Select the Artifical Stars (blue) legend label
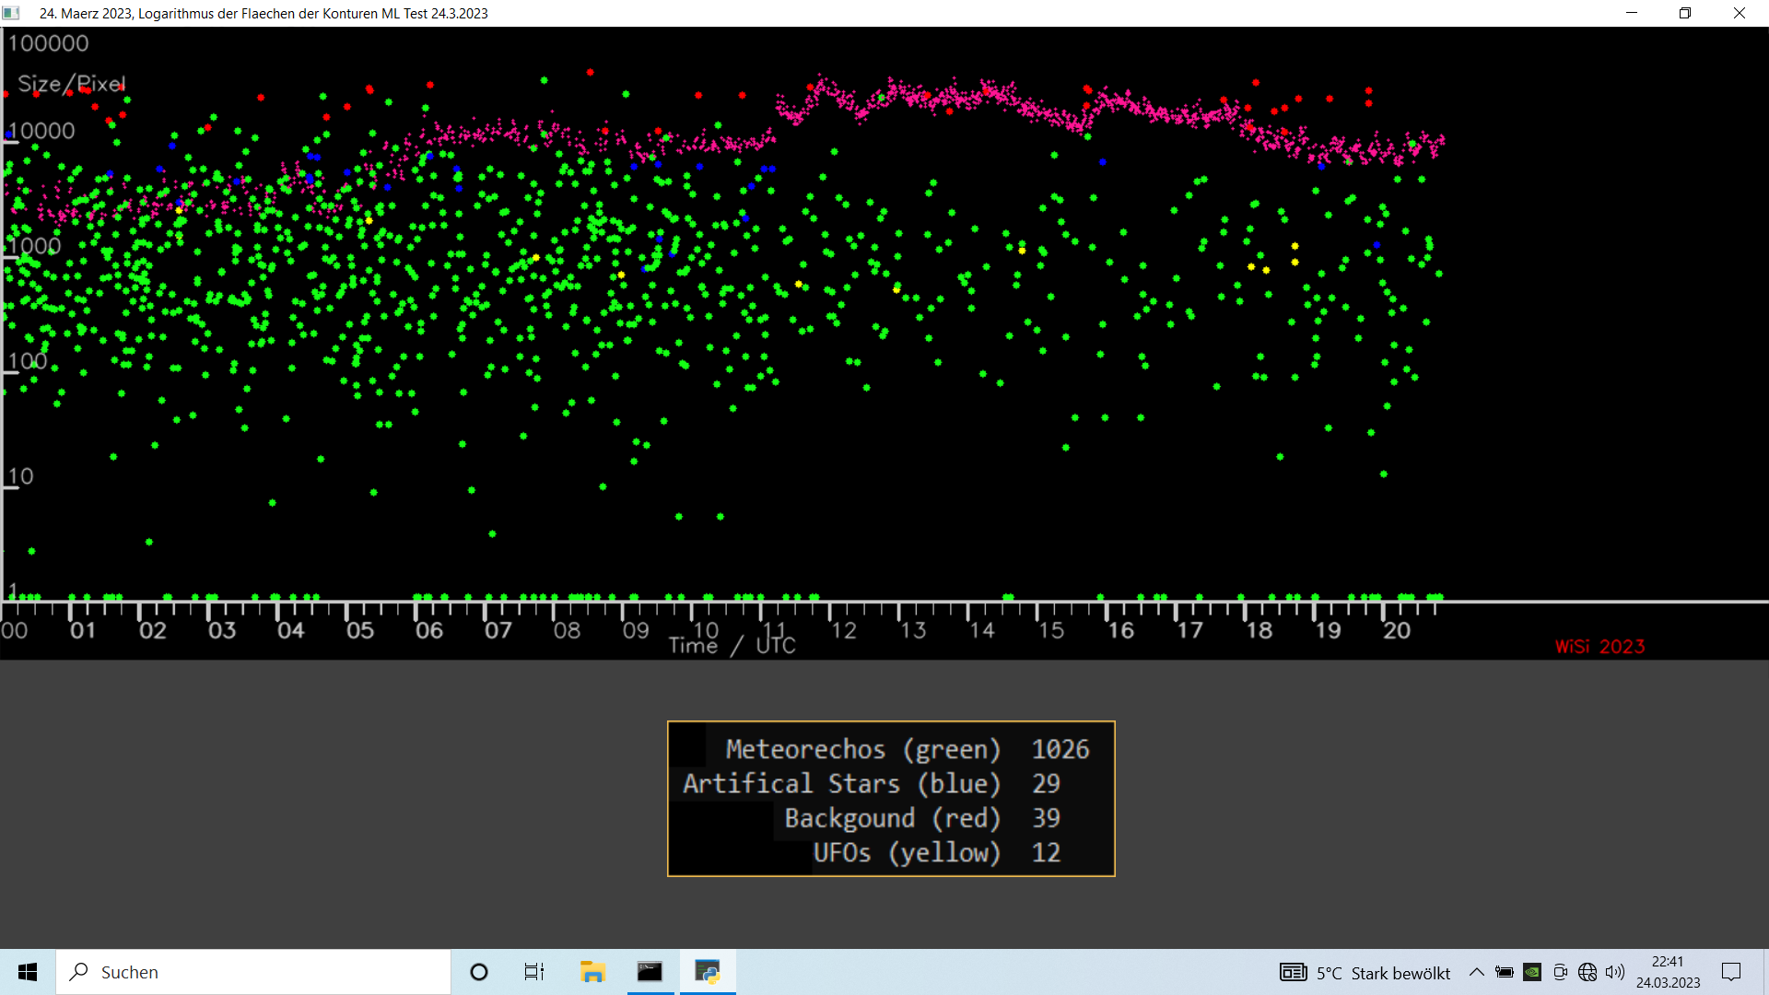The height and width of the screenshot is (995, 1769). (x=841, y=783)
